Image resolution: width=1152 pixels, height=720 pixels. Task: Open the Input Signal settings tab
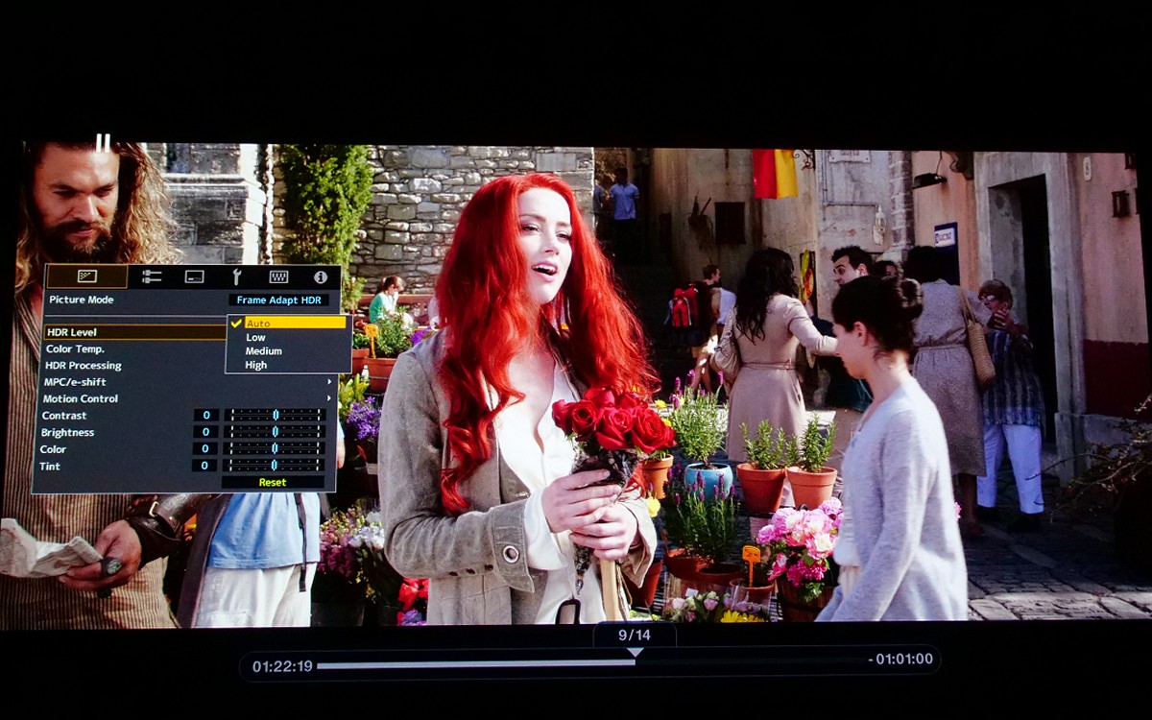[x=152, y=276]
